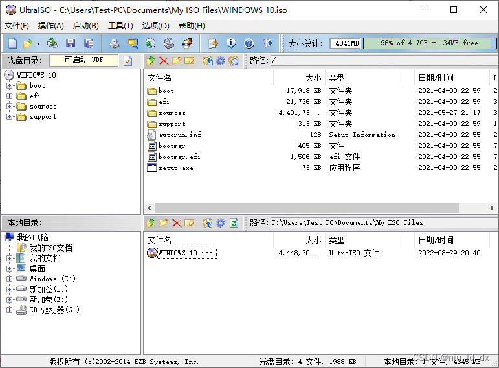499x368 pixels.
Task: Open help with the question mark icon
Action: [x=249, y=43]
